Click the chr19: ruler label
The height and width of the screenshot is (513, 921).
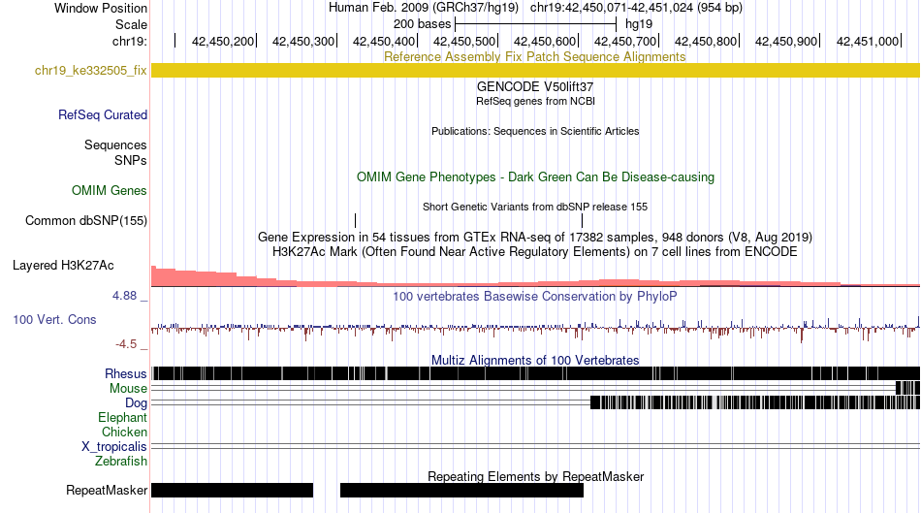130,41
